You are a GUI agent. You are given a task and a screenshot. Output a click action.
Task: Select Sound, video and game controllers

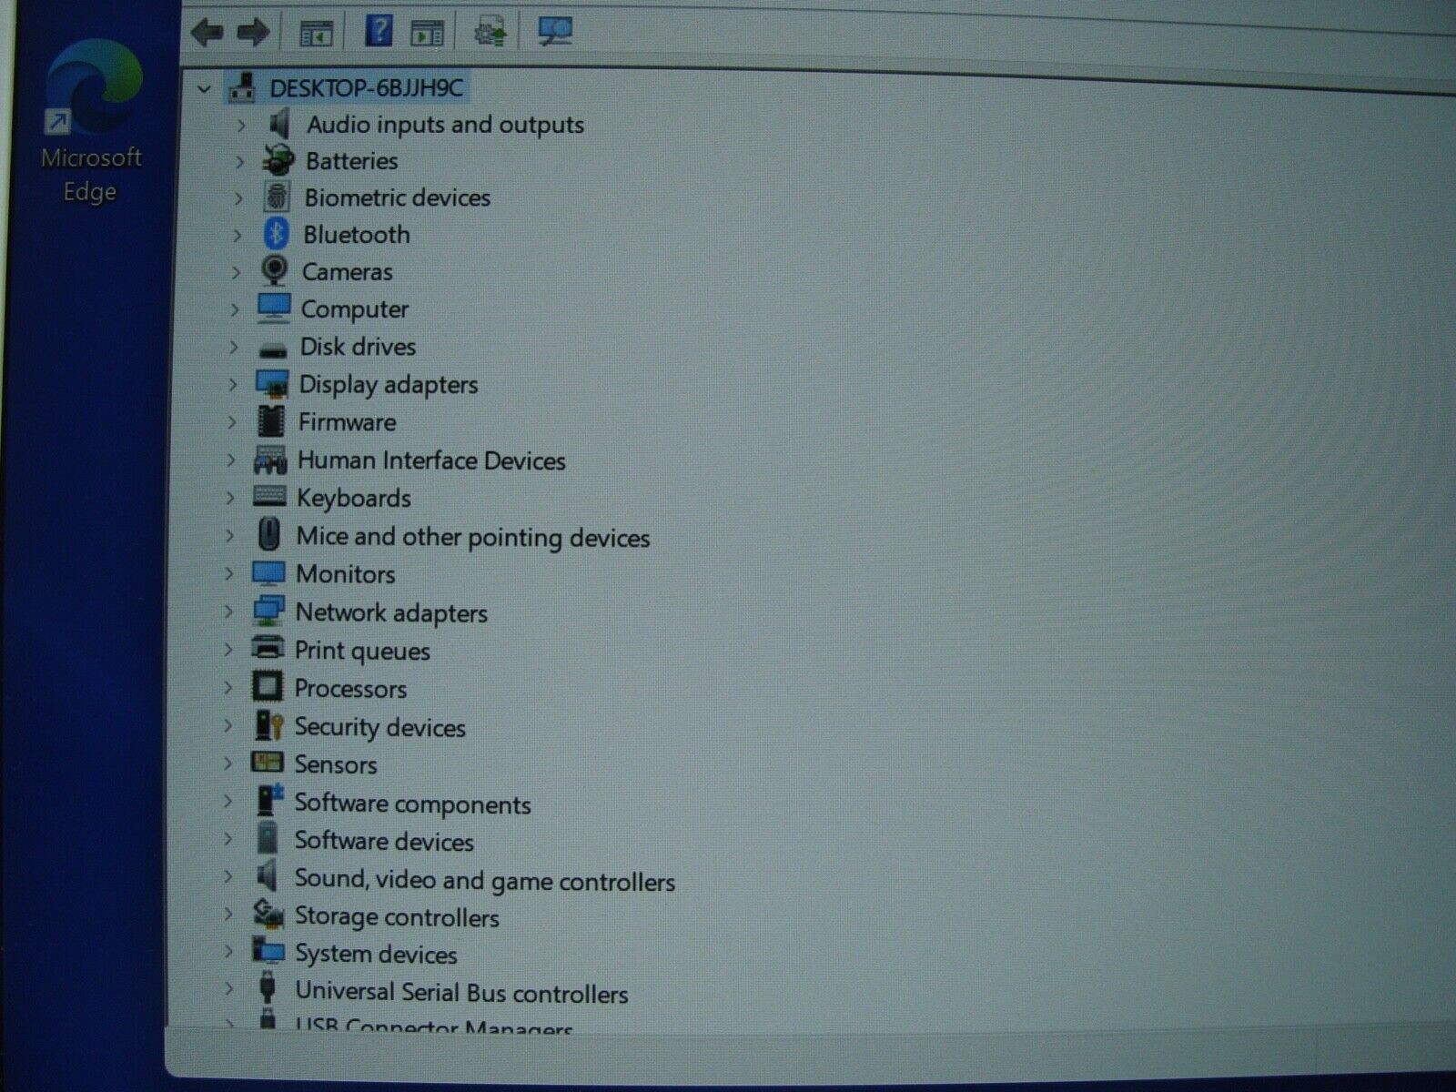[x=483, y=880]
